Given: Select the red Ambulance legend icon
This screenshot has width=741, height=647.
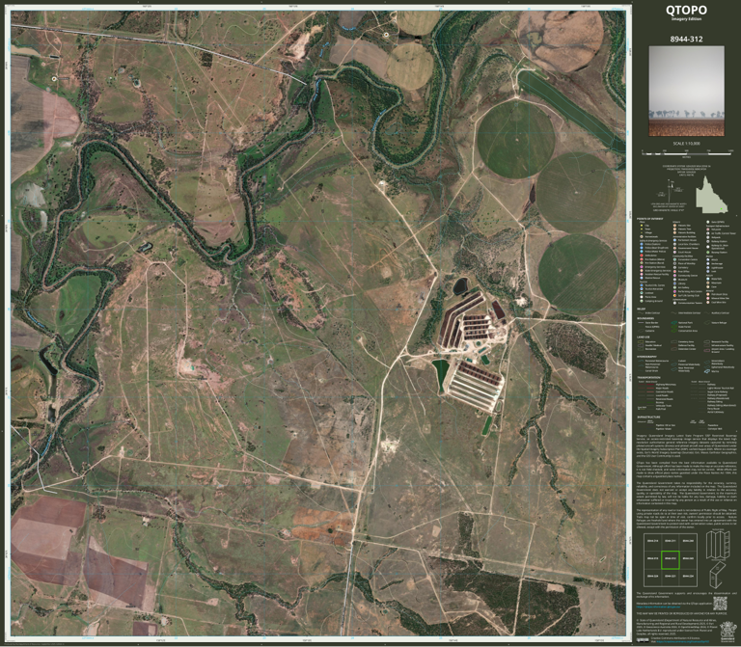Looking at the screenshot, I should pyautogui.click(x=642, y=256).
